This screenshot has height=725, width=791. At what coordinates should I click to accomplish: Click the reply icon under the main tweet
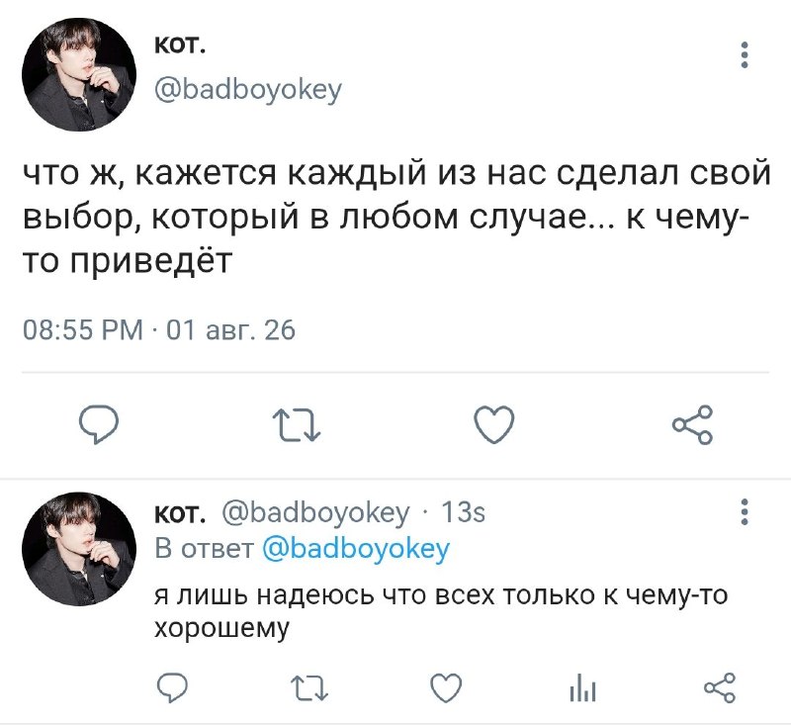(100, 424)
